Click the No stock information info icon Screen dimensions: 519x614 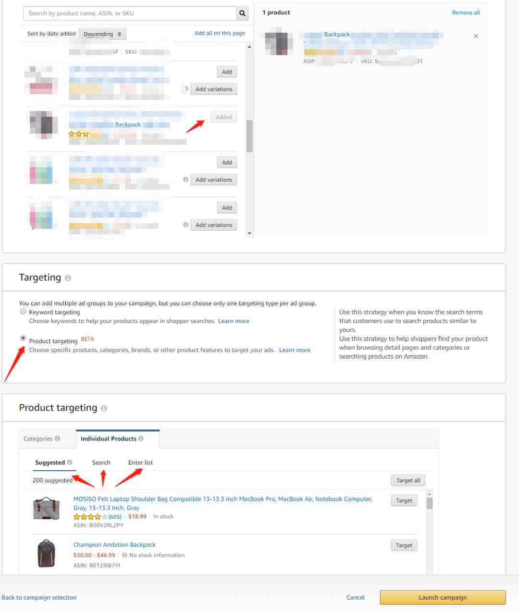[124, 555]
